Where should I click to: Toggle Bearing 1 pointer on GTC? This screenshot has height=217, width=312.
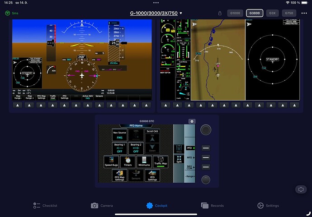tap(119, 148)
